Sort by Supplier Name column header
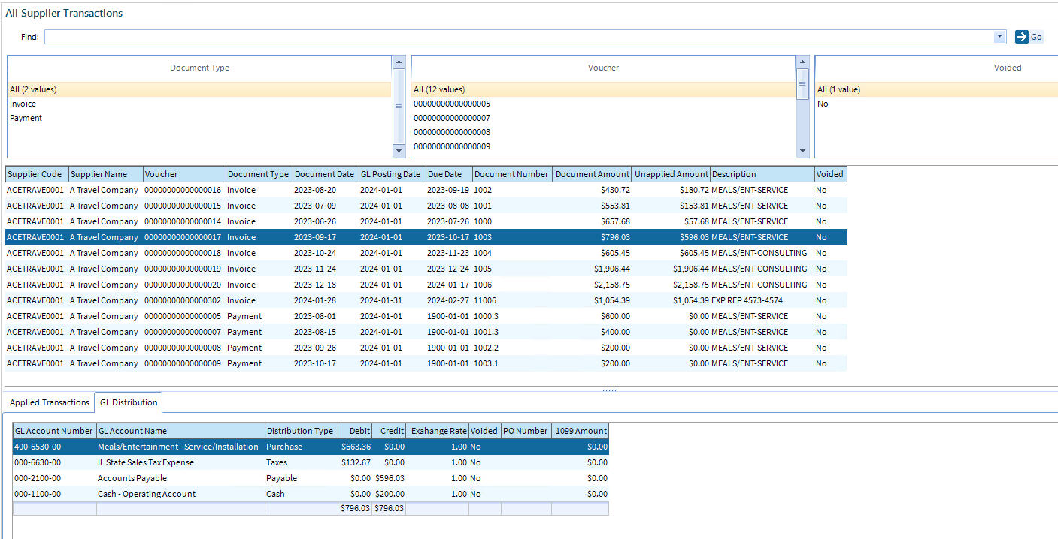The image size is (1058, 539). coord(105,174)
